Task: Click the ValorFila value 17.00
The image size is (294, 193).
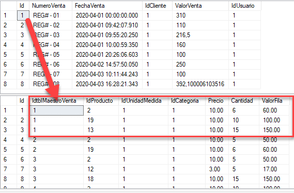Action: (x=274, y=169)
